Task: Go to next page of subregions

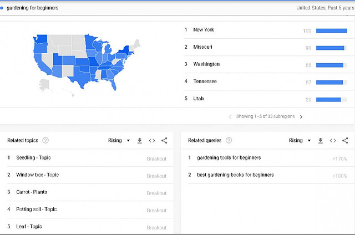Action: coord(301,117)
